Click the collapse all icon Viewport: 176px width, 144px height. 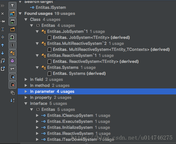(x=3, y=37)
